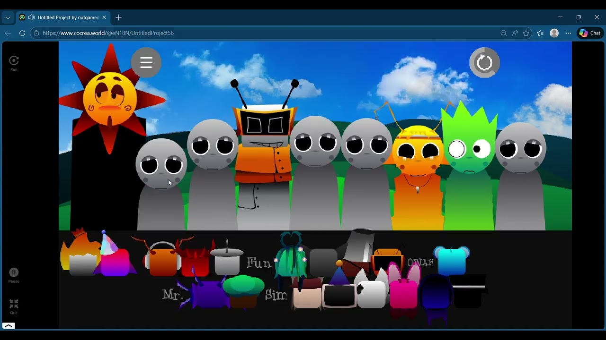The height and width of the screenshot is (340, 606).
Task: Mute the Untitled Project tab audio
Action: 31,17
